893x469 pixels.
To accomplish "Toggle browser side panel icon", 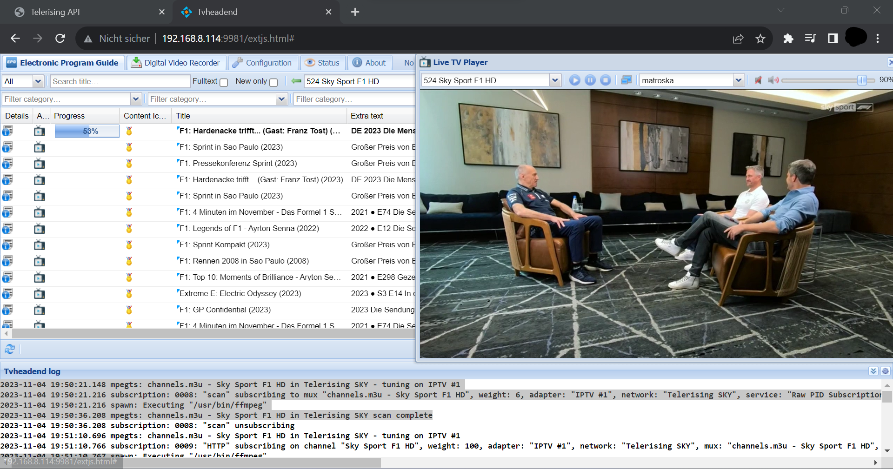I will tap(833, 39).
